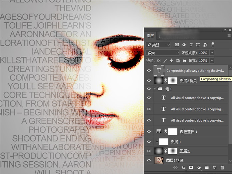
Task: Add a layer style with fx button
Action: [183, 168]
